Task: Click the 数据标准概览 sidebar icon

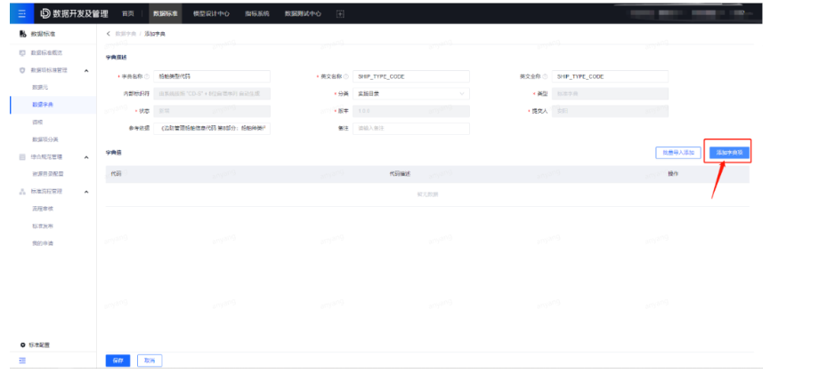Action: point(22,53)
